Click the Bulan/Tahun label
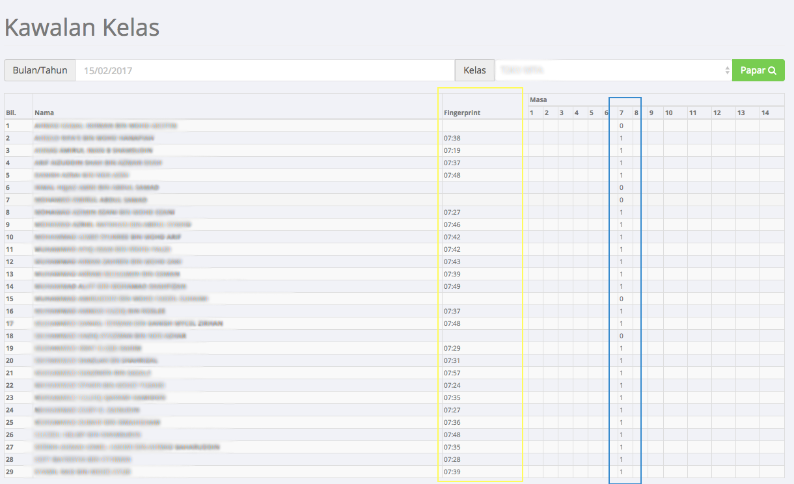 (x=40, y=70)
